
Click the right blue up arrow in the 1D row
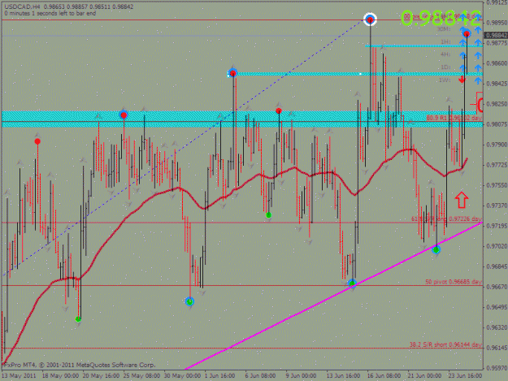tap(478, 67)
